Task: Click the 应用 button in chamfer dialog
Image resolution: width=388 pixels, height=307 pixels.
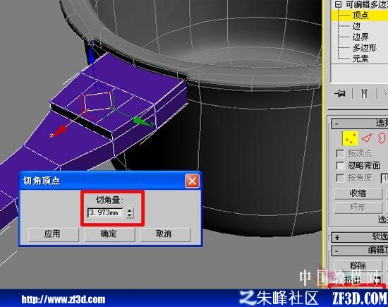Action: (x=54, y=234)
